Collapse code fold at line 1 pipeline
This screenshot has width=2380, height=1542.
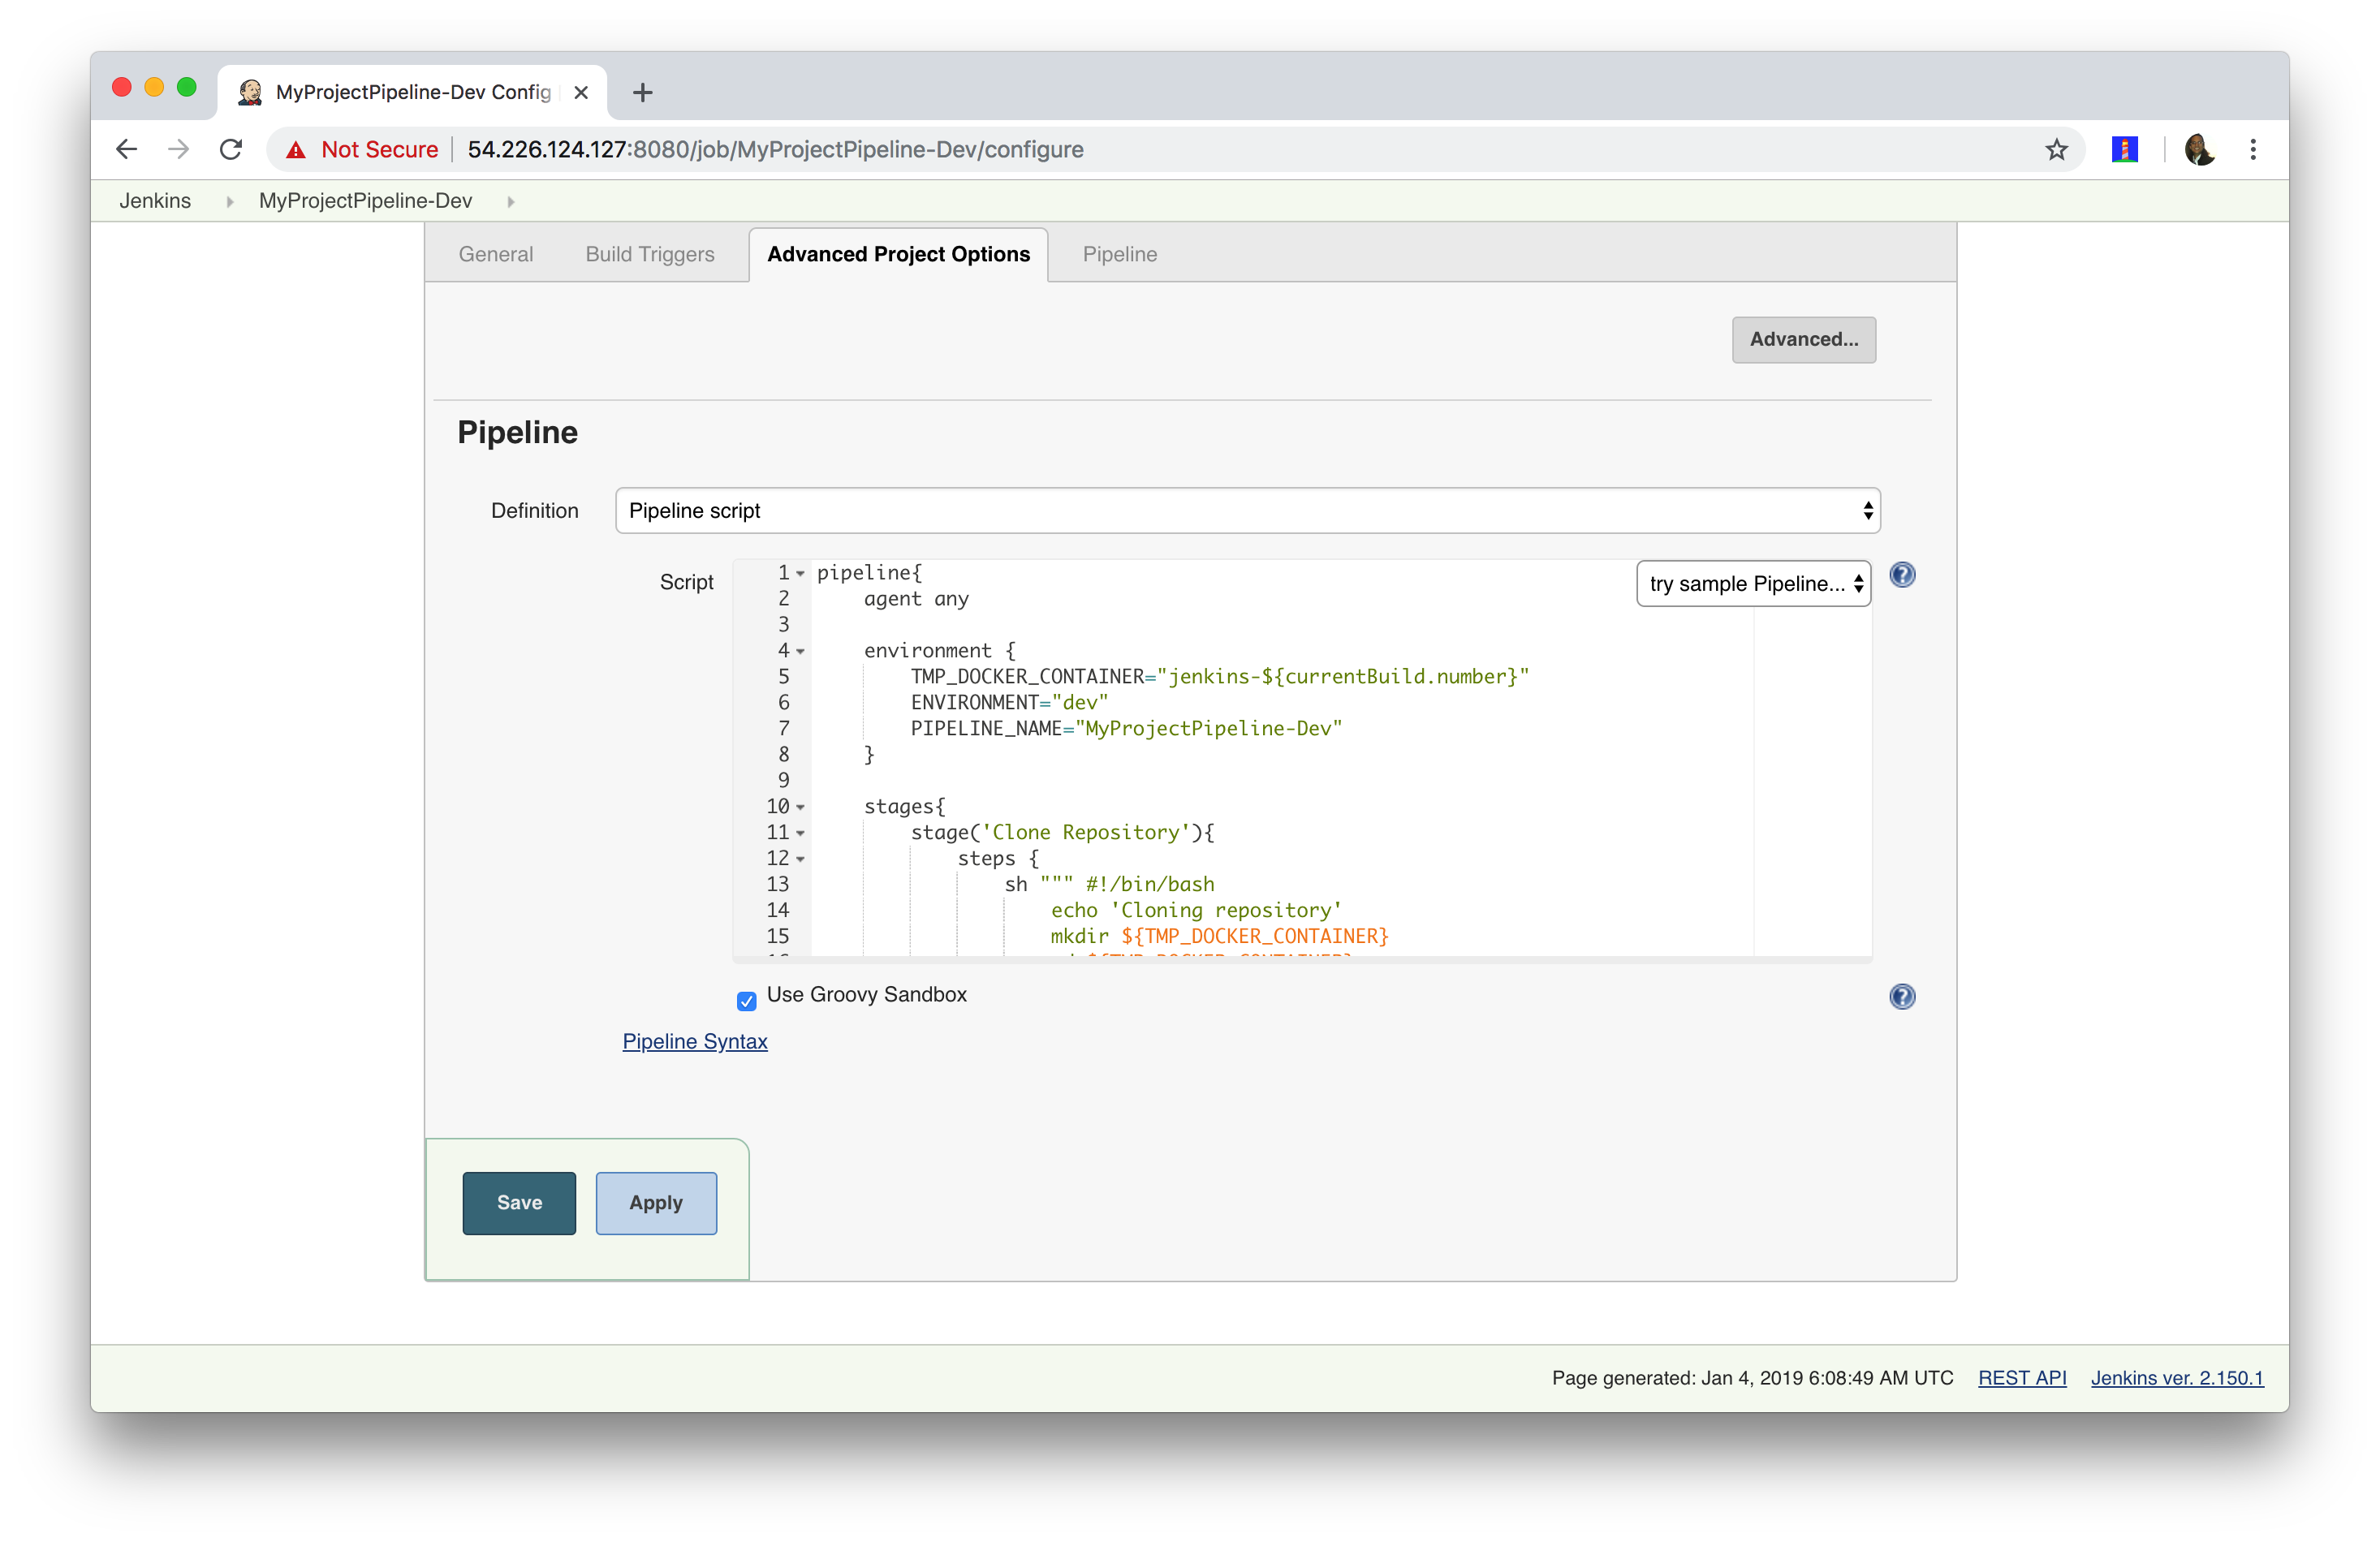tap(800, 574)
